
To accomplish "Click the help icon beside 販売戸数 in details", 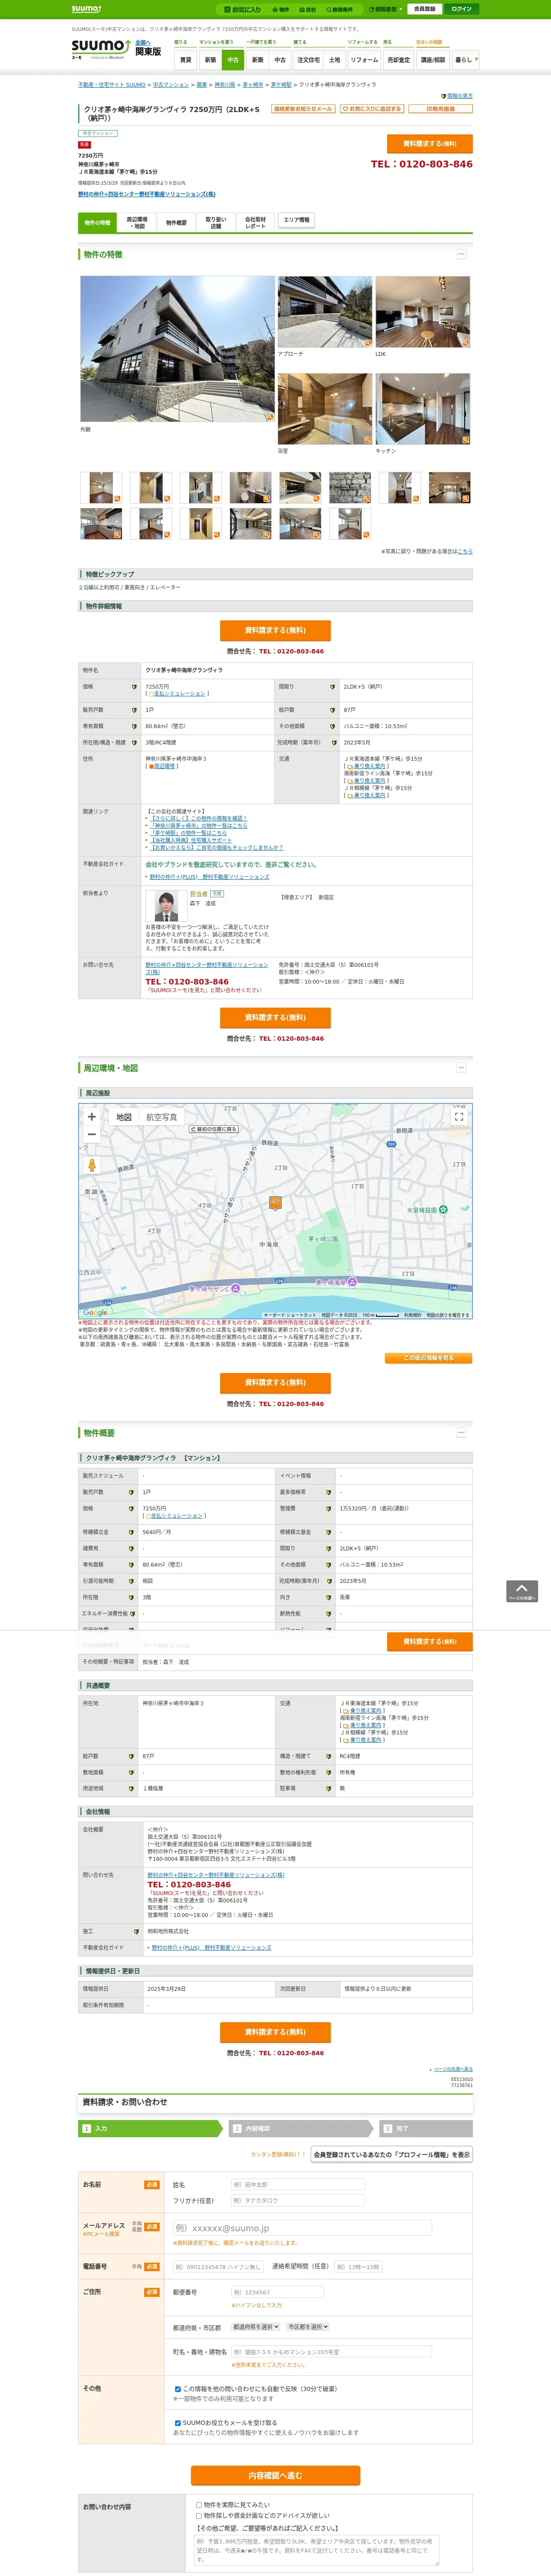I will (134, 710).
